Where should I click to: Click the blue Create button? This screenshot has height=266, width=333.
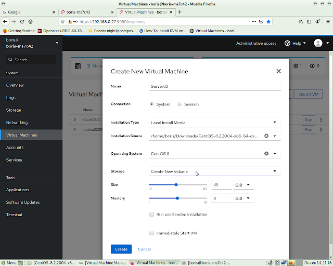point(121,249)
